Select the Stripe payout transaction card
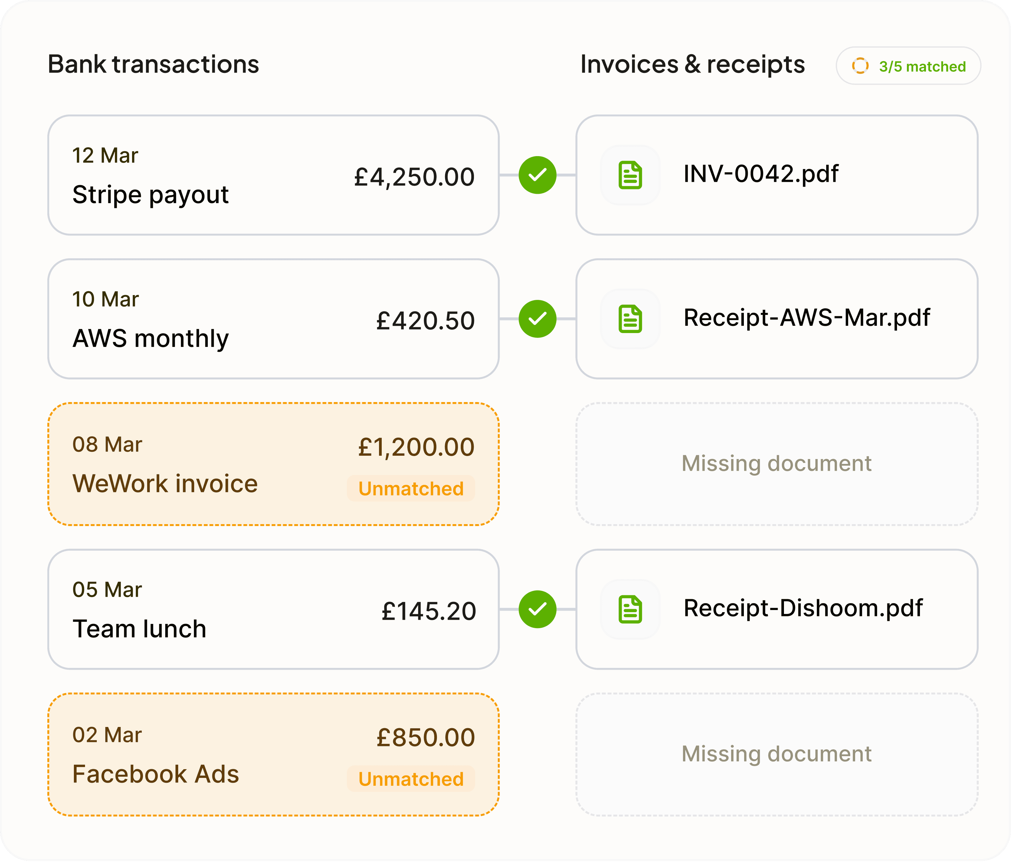 pos(273,175)
